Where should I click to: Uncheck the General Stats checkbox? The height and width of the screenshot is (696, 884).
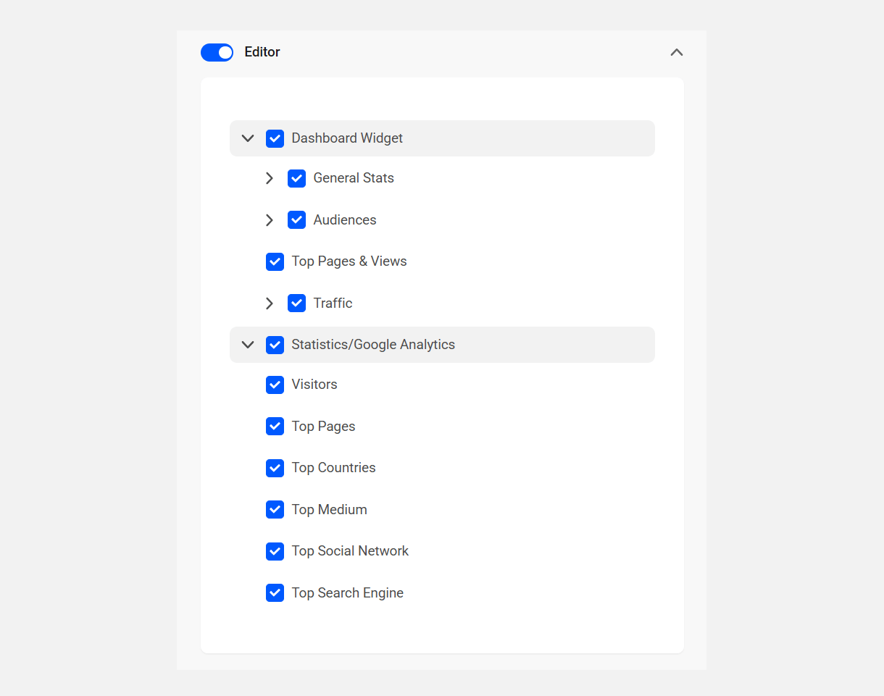[x=296, y=177]
